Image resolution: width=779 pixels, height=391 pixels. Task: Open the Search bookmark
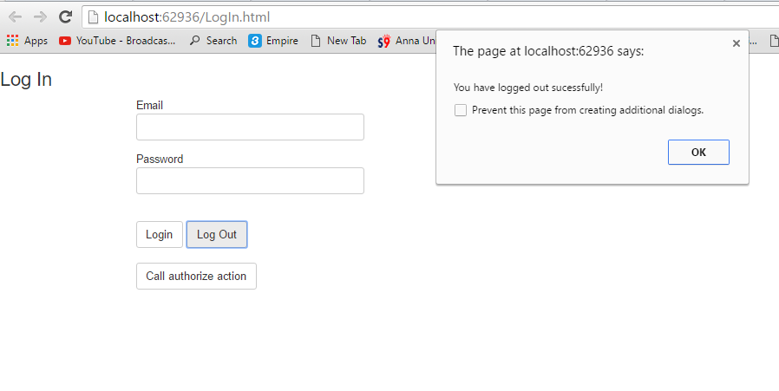(x=213, y=41)
